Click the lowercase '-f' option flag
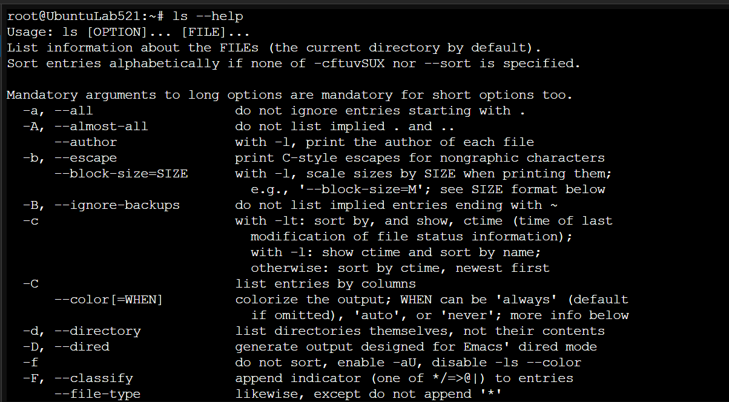 (x=30, y=363)
